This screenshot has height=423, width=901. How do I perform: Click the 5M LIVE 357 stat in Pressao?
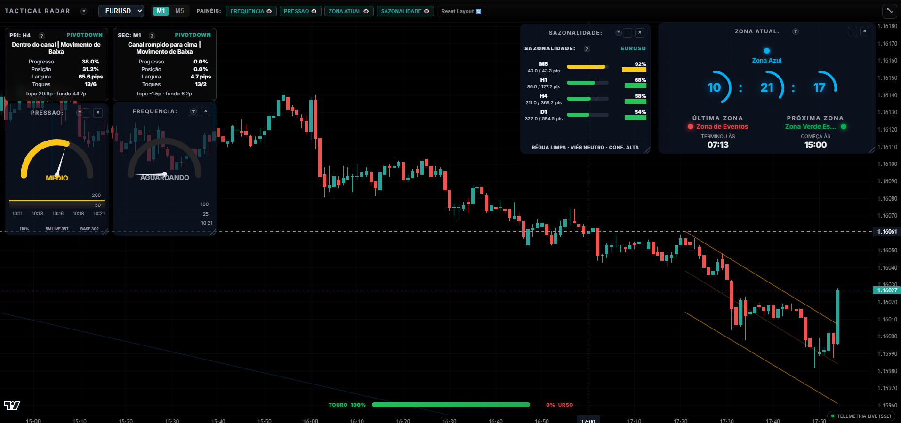tap(57, 229)
